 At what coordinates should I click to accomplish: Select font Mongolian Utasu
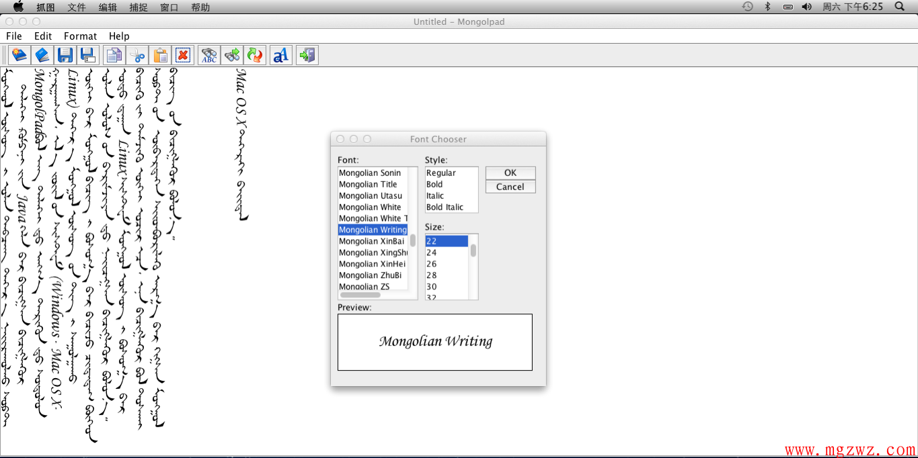click(373, 195)
